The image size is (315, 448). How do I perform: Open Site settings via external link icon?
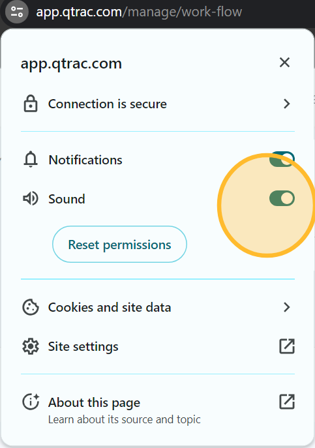tap(287, 346)
